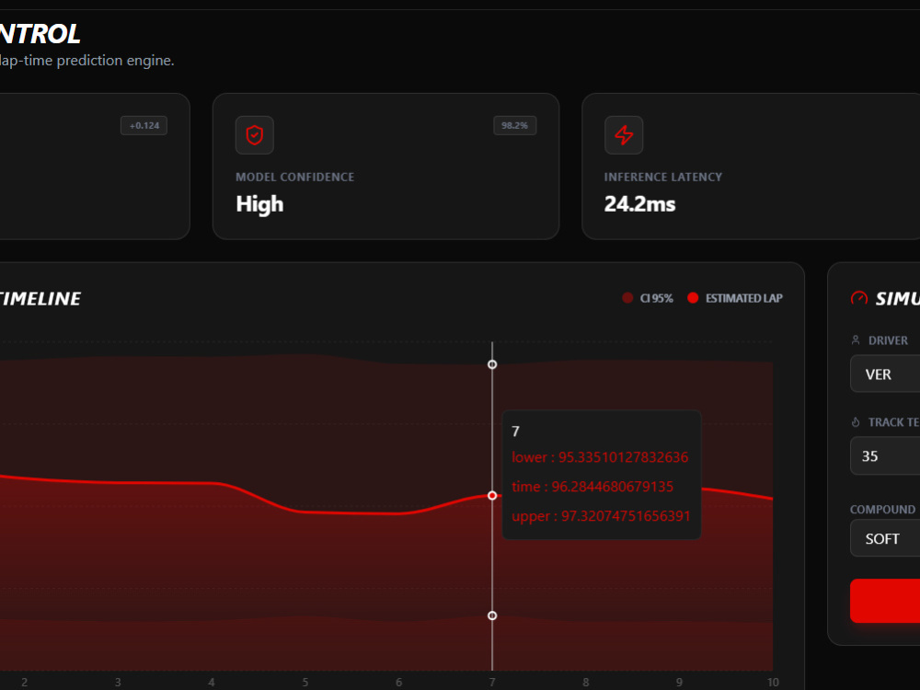The width and height of the screenshot is (920, 690).
Task: Click the lightning bolt Inference Latency icon
Action: (x=624, y=135)
